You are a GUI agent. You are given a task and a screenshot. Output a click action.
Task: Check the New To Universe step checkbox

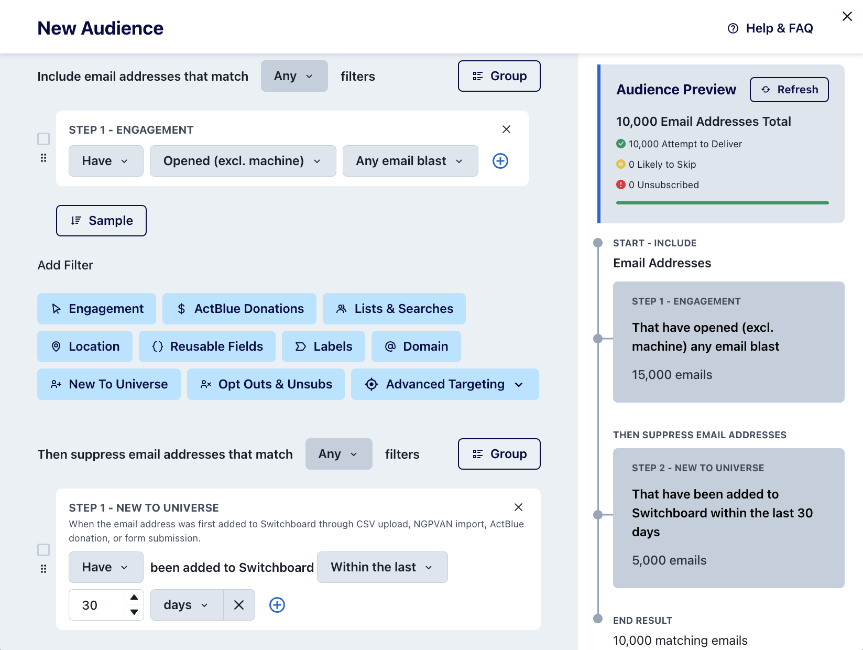click(43, 550)
